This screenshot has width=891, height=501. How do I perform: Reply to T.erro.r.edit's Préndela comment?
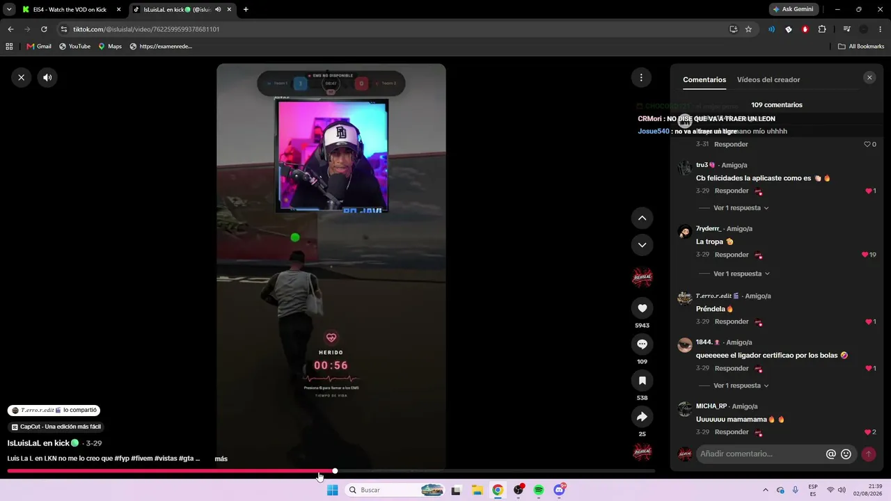coord(732,321)
